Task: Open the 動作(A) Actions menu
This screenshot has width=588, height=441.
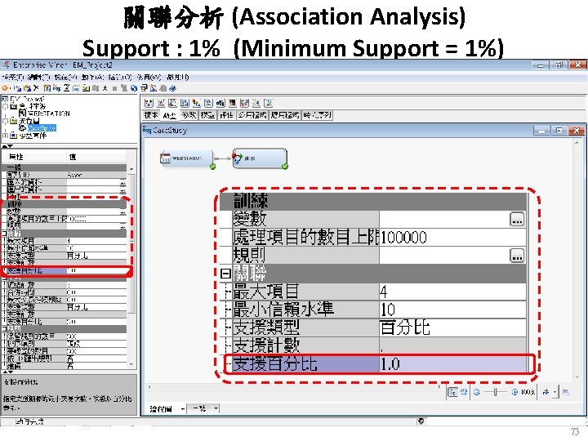Action: pyautogui.click(x=92, y=78)
